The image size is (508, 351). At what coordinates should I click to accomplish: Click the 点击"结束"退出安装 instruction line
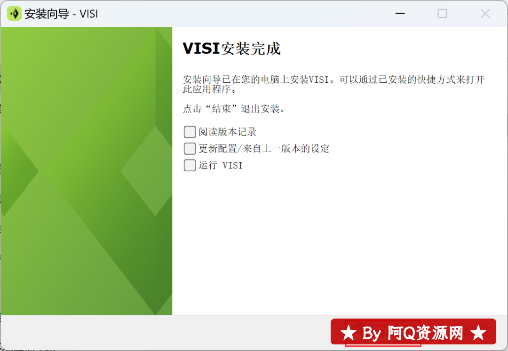pyautogui.click(x=234, y=109)
